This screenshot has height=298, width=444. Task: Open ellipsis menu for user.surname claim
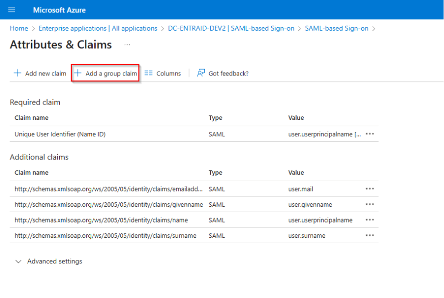(370, 235)
